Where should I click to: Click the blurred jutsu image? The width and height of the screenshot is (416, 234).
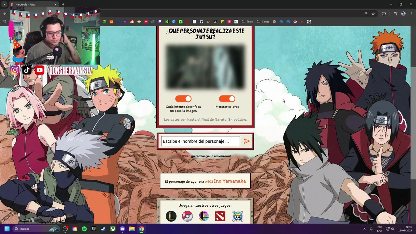[205, 67]
